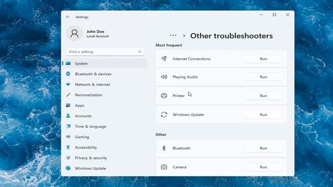Click the System monitor icon in sidebar
The width and height of the screenshot is (333, 187).
pos(68,63)
